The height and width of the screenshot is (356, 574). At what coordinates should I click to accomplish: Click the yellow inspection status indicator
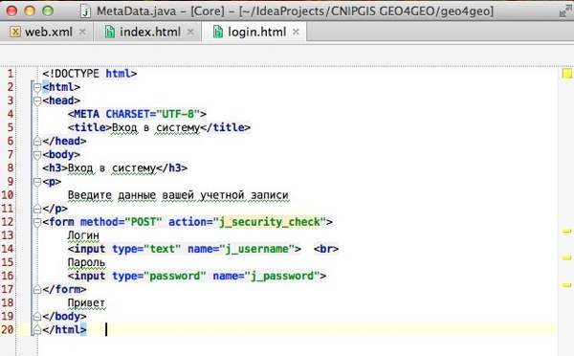point(567,74)
